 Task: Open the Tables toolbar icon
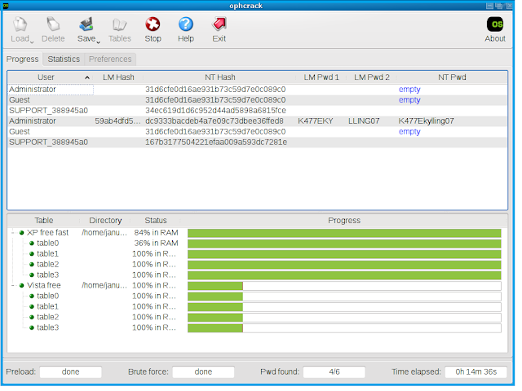tap(120, 24)
